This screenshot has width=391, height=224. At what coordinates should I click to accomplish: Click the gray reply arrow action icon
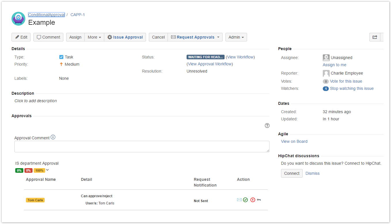pyautogui.click(x=259, y=200)
